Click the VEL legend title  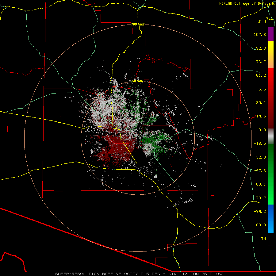tap(270, 18)
